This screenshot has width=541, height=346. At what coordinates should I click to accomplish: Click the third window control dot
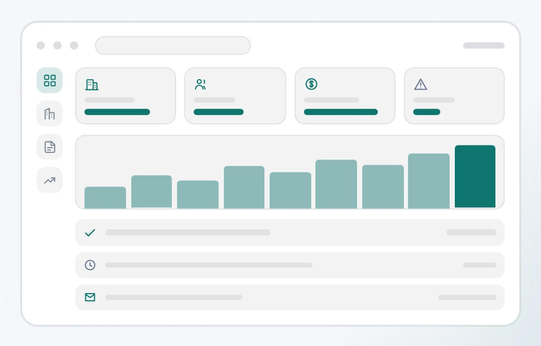[74, 46]
